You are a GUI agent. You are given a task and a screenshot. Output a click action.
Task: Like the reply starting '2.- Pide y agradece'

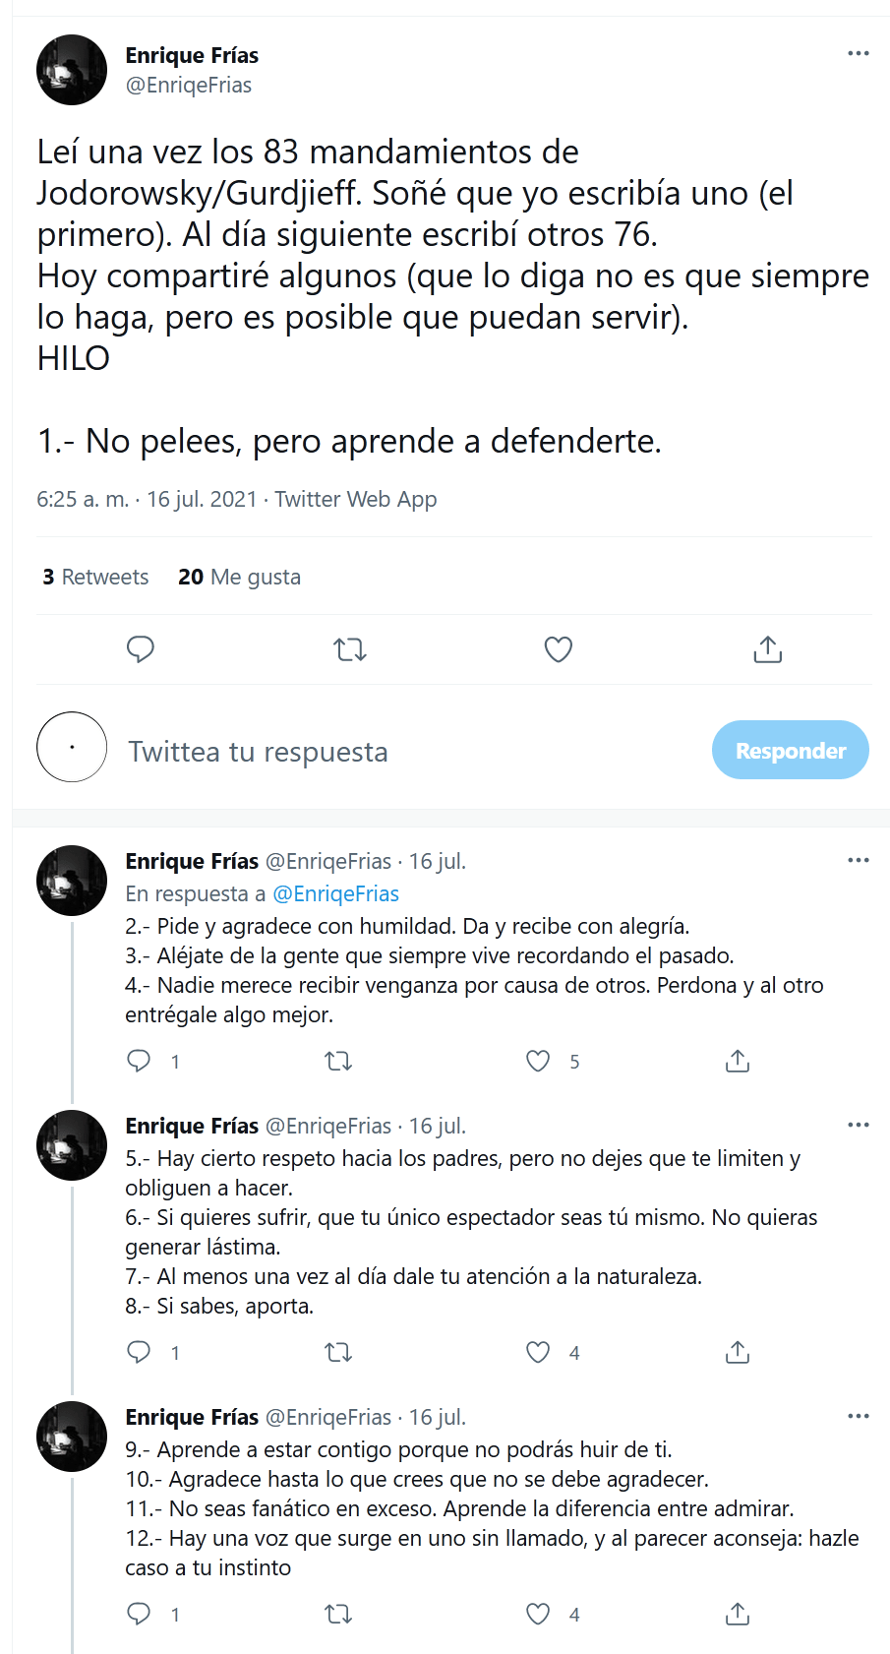pos(538,1061)
